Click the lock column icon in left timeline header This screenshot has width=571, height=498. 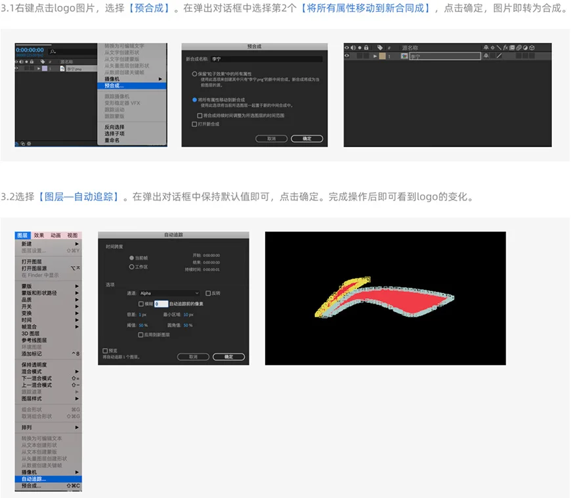[32, 62]
